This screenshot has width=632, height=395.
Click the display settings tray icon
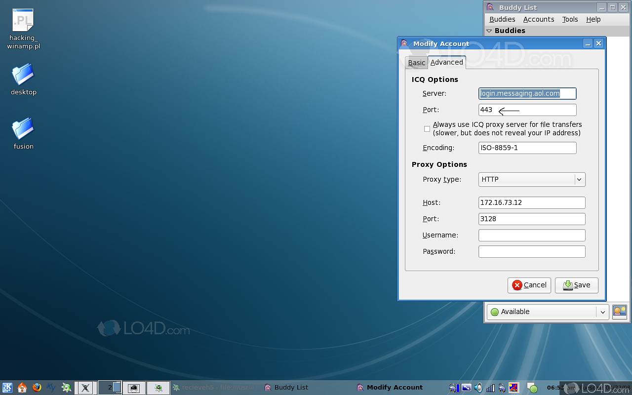466,388
